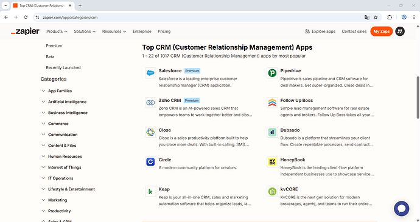The width and height of the screenshot is (420, 222).
Task: Click Explore apps in the header
Action: 320,32
